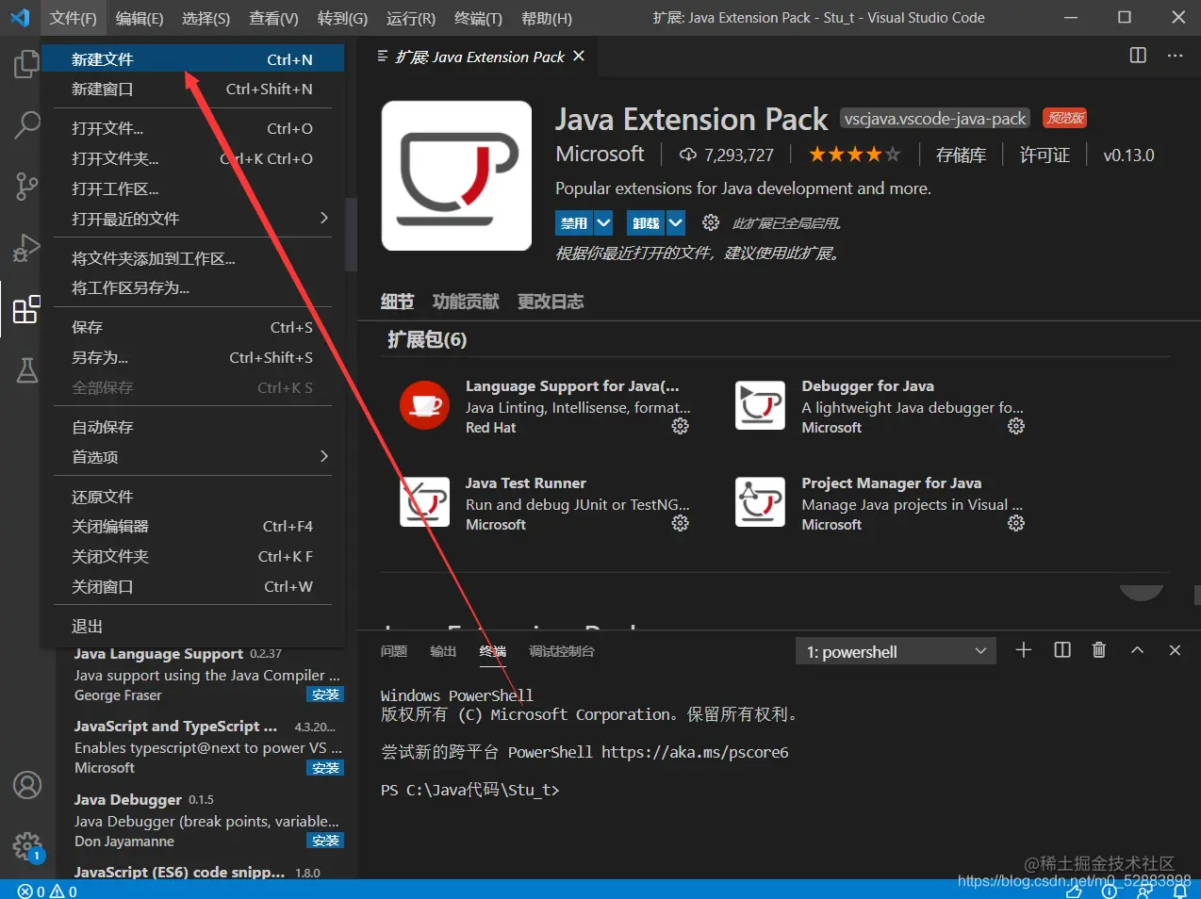
Task: Open the 帮助(H) menu
Action: click(547, 18)
